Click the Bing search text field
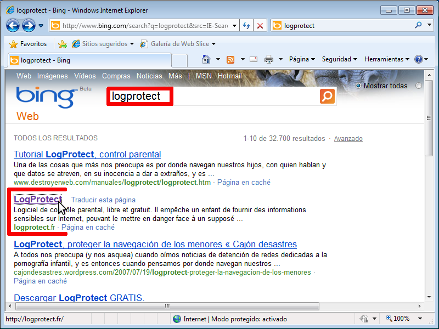439x329 pixels. click(x=214, y=97)
